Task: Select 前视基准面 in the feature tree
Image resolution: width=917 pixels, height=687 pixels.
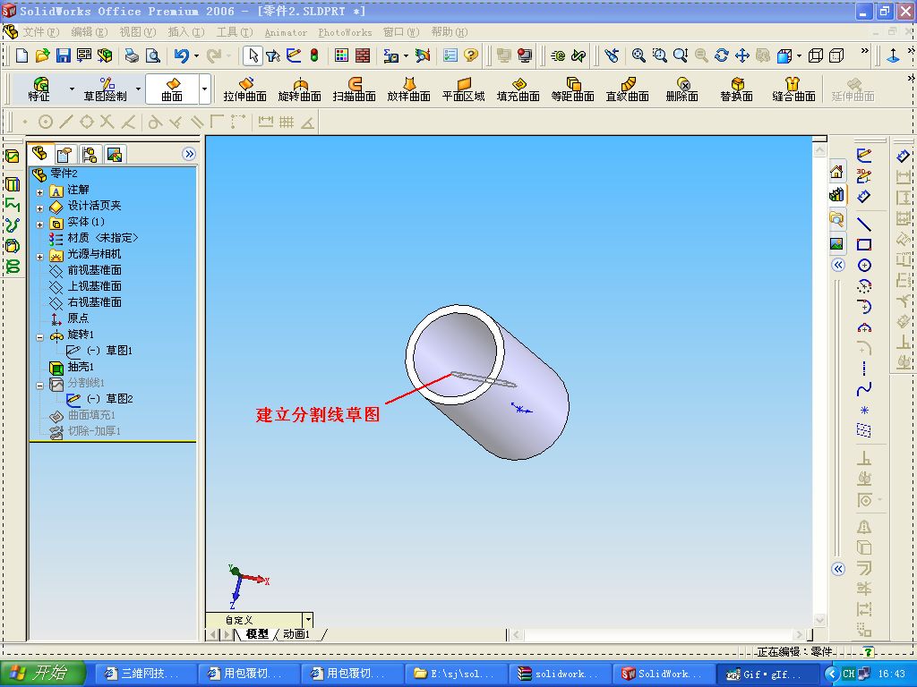Action: [x=93, y=270]
